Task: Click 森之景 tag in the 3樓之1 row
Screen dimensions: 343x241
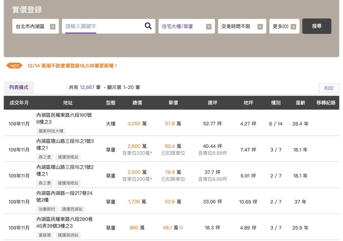Action: 45,157
